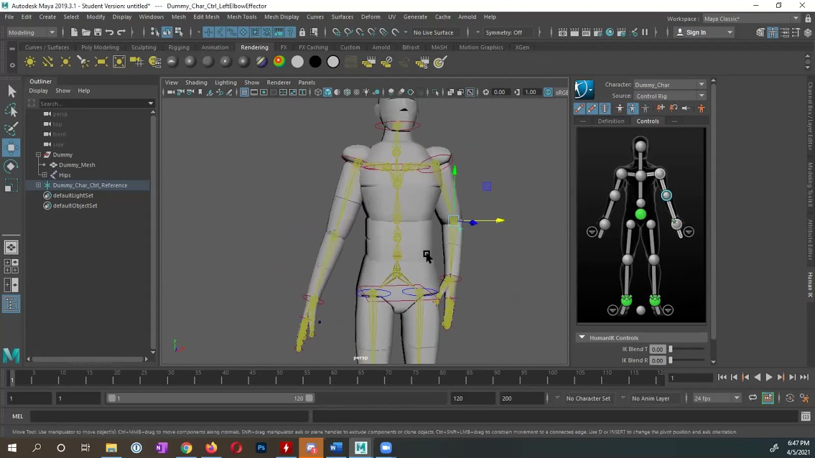815x458 pixels.
Task: Expand Dummy_Char_Ctrl_Reference in Outliner
Action: pyautogui.click(x=38, y=185)
